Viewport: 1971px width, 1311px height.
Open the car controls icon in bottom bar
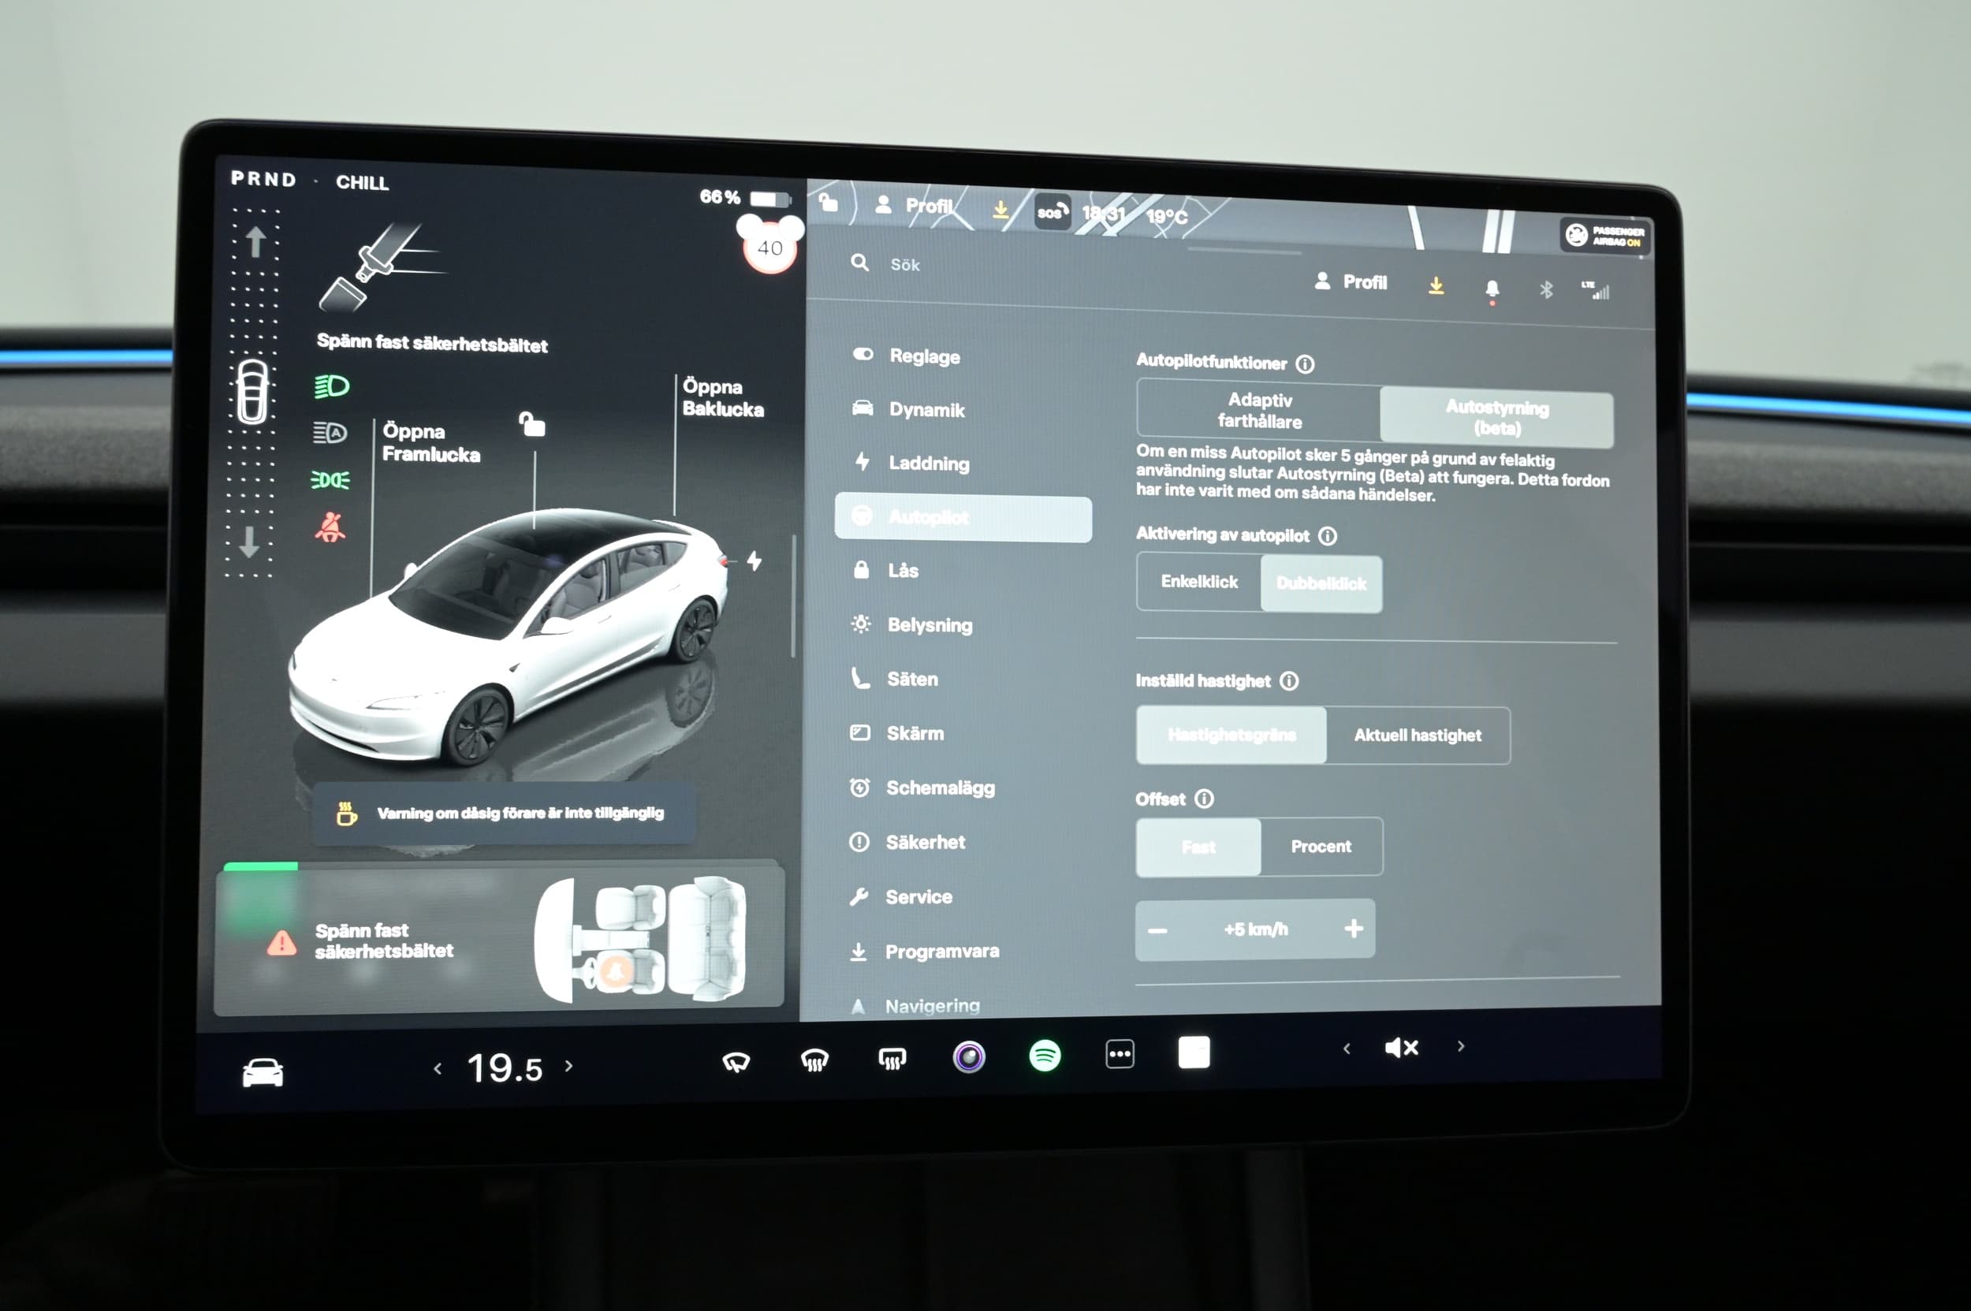[263, 1072]
